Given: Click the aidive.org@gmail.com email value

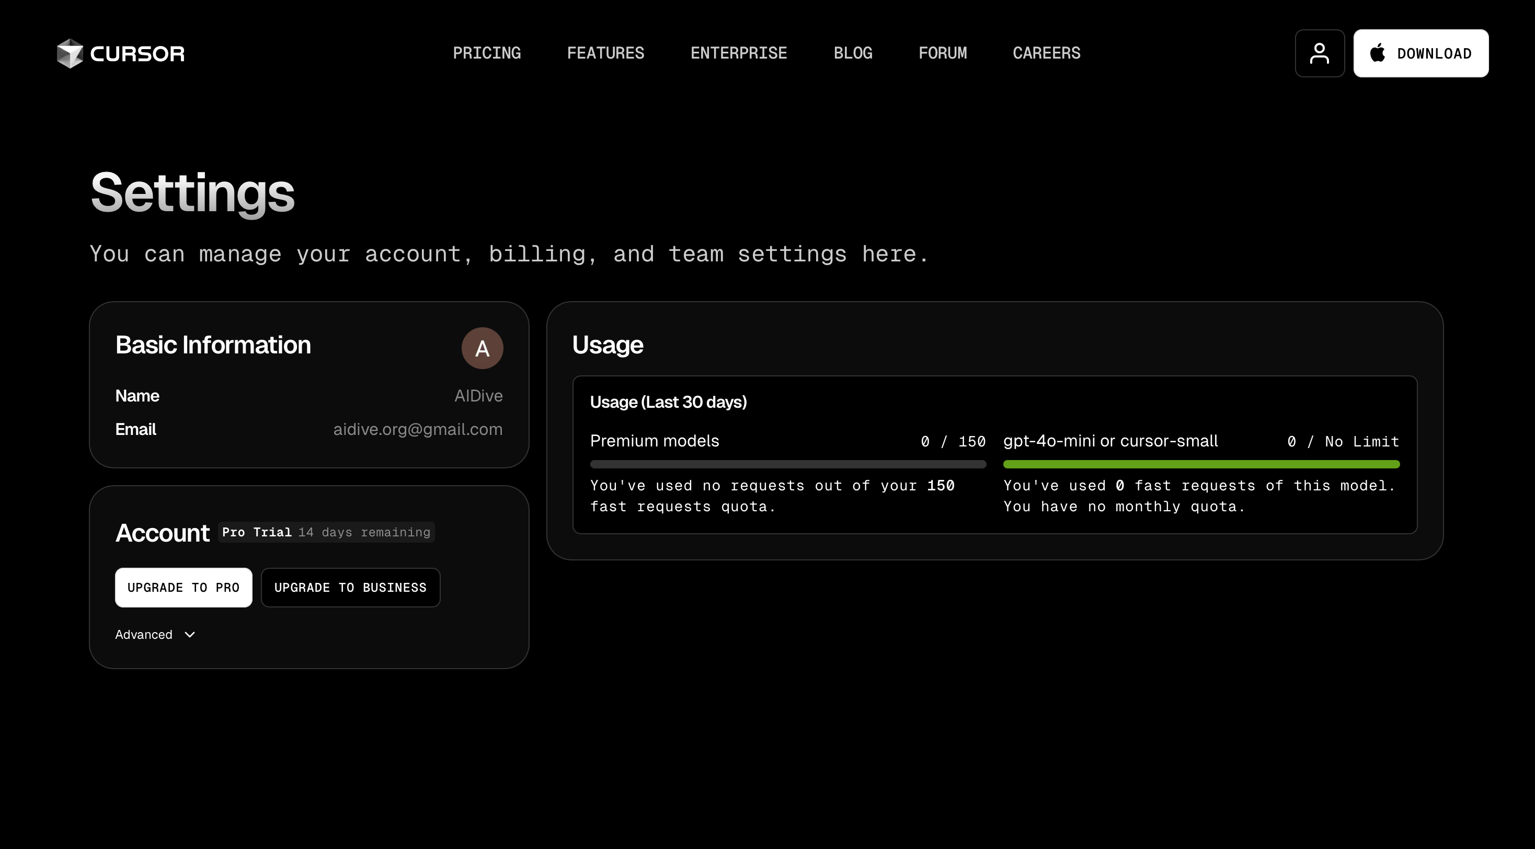Looking at the screenshot, I should (x=418, y=429).
